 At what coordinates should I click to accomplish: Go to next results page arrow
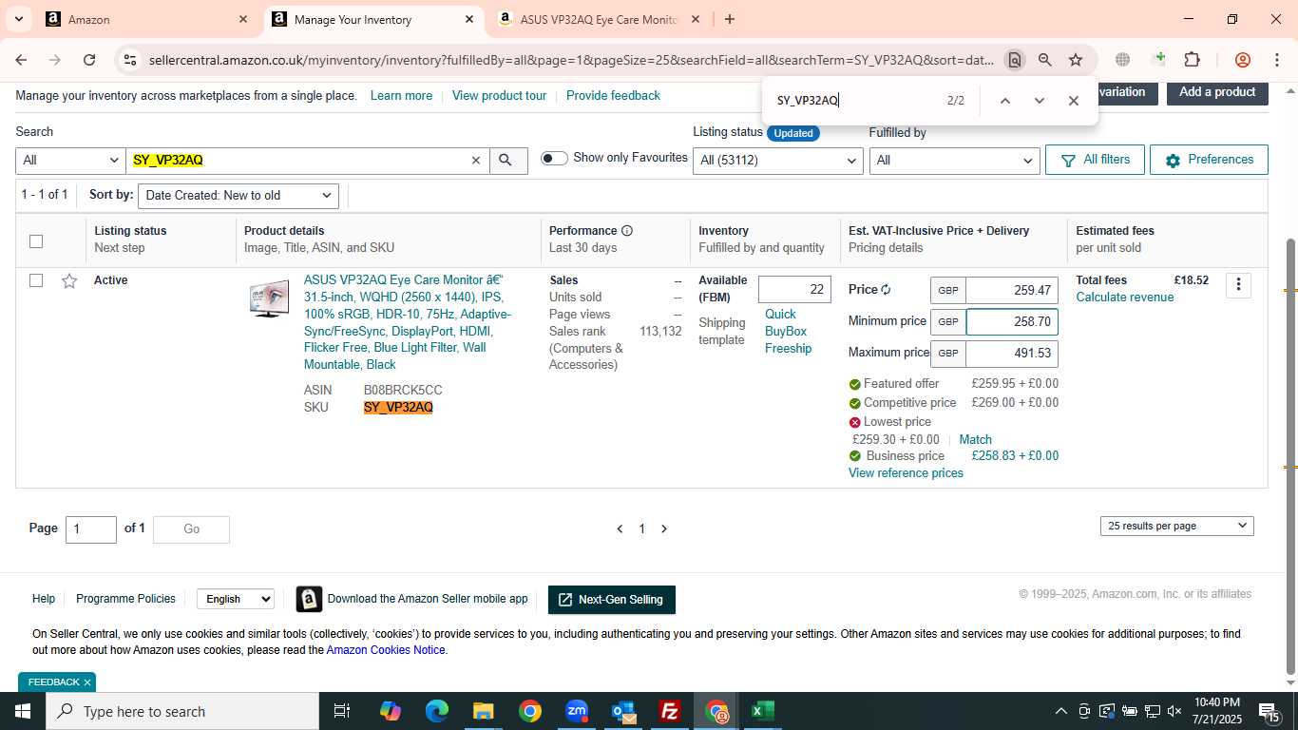pyautogui.click(x=664, y=529)
